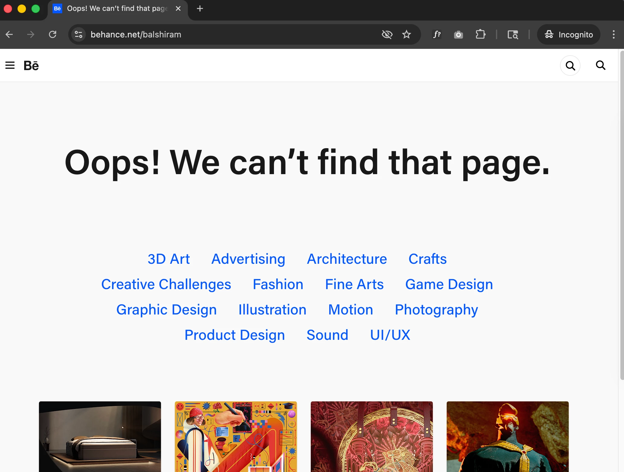Select the Oops page browser tab
Screen dimensions: 624x472
point(116,8)
